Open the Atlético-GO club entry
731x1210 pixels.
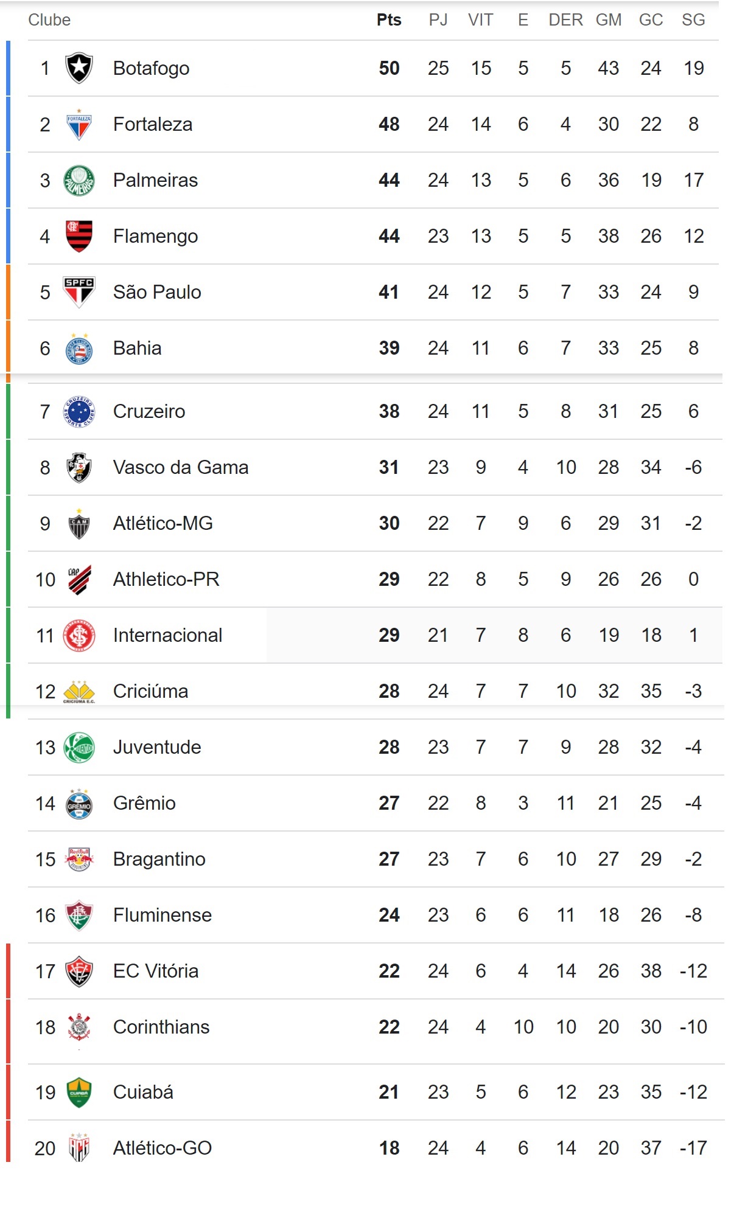tap(163, 1148)
